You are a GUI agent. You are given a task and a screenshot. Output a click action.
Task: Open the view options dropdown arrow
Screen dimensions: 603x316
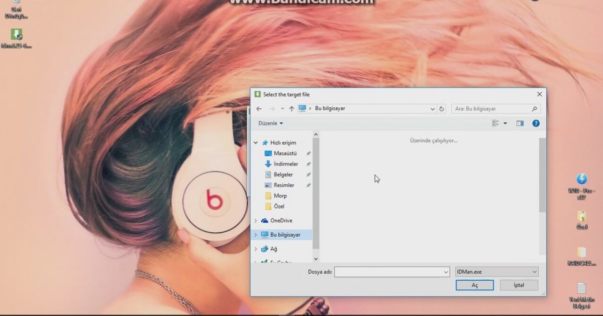(505, 123)
